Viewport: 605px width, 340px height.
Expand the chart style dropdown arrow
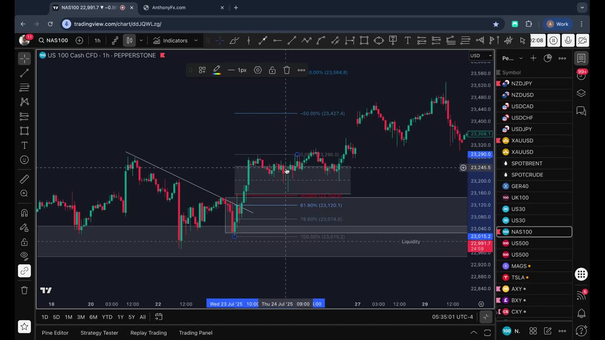(x=141, y=41)
